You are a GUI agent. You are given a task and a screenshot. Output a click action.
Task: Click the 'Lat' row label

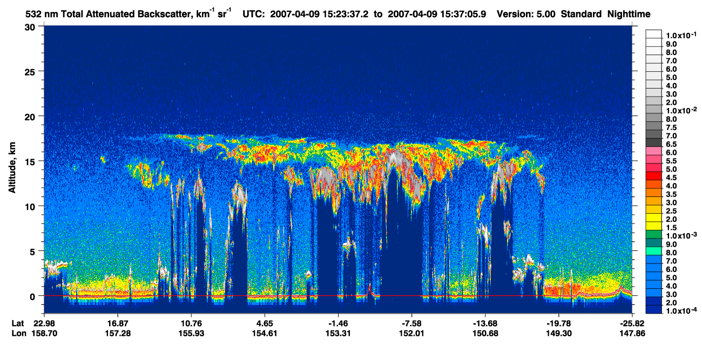pos(18,323)
